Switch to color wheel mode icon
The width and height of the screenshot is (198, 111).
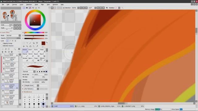tap(24, 8)
